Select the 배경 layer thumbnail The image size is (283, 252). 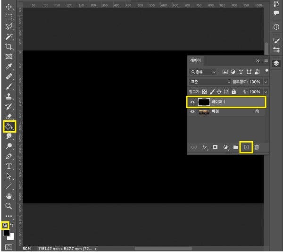point(204,112)
